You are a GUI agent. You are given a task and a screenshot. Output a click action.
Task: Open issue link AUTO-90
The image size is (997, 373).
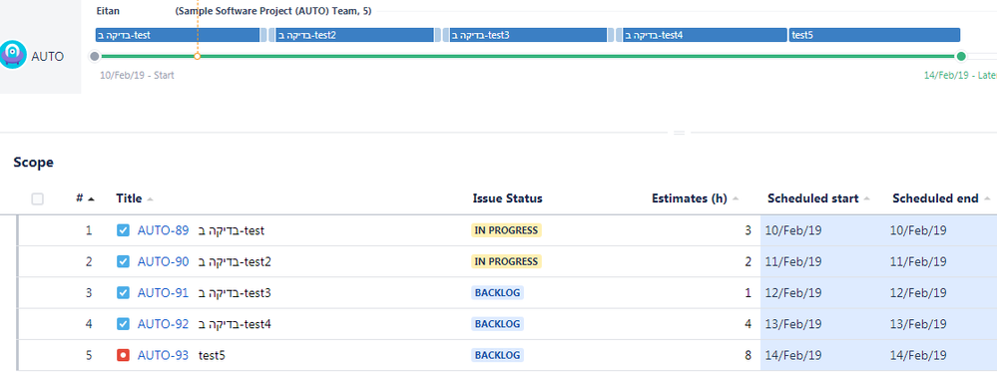[163, 262]
